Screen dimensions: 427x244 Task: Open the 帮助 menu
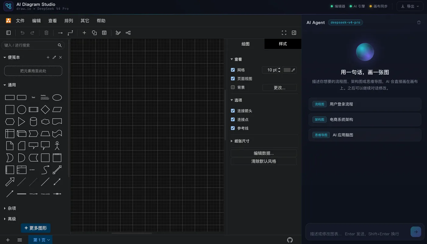(x=101, y=21)
